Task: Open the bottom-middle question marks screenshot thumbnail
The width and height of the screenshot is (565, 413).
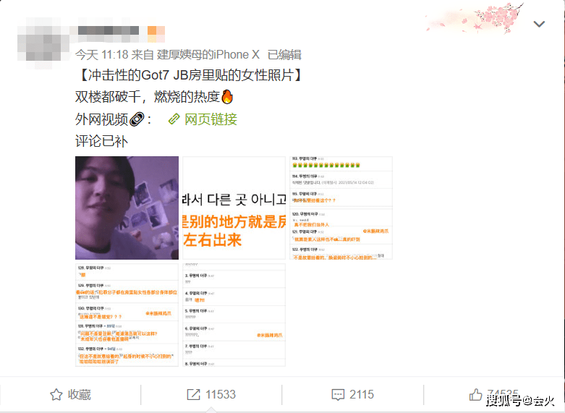Action: click(234, 315)
